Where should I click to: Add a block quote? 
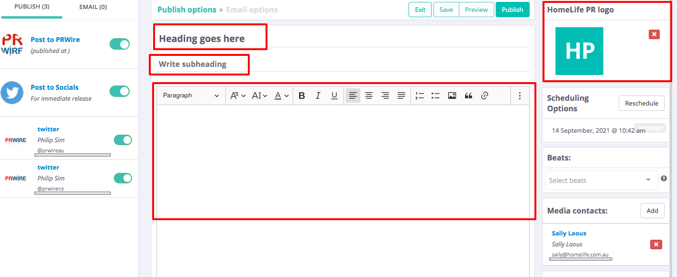pos(468,96)
